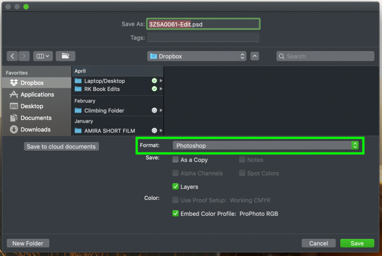
Task: Select Documents in Favorites
Action: pos(36,118)
